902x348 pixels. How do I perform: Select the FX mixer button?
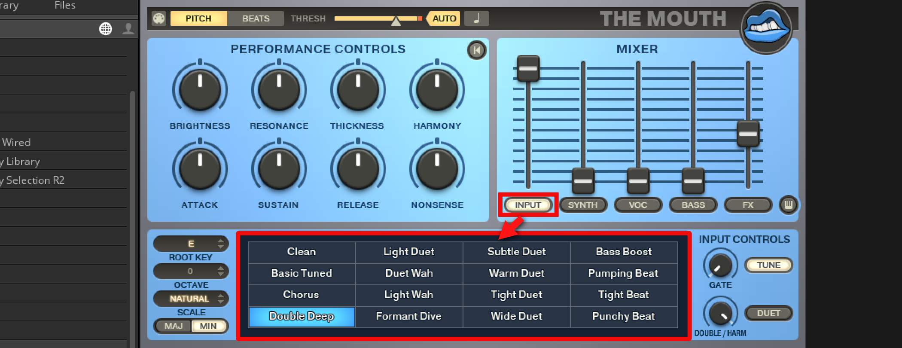click(x=748, y=205)
